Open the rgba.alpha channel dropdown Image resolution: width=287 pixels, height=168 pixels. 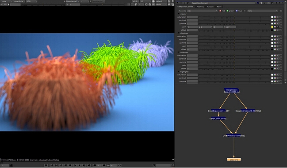(19, 1)
